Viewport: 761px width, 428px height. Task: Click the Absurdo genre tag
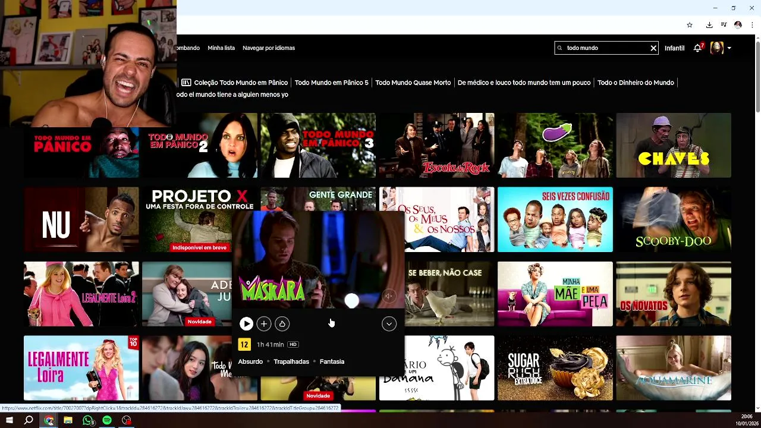click(x=250, y=361)
